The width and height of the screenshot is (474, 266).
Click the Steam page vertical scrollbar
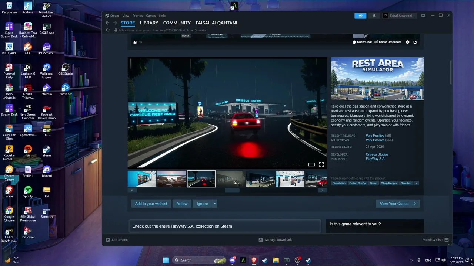point(451,72)
